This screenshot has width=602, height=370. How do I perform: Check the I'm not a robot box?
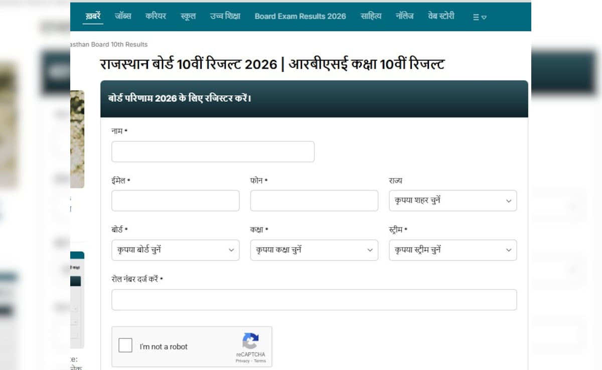pos(125,345)
